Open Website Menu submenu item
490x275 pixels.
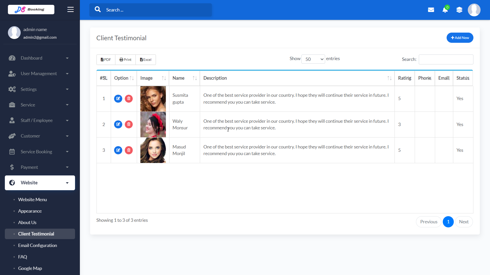click(x=32, y=200)
